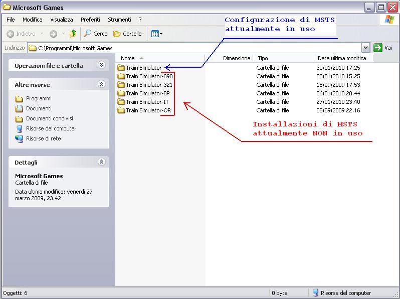Sort by the Nome column header

(x=160, y=58)
